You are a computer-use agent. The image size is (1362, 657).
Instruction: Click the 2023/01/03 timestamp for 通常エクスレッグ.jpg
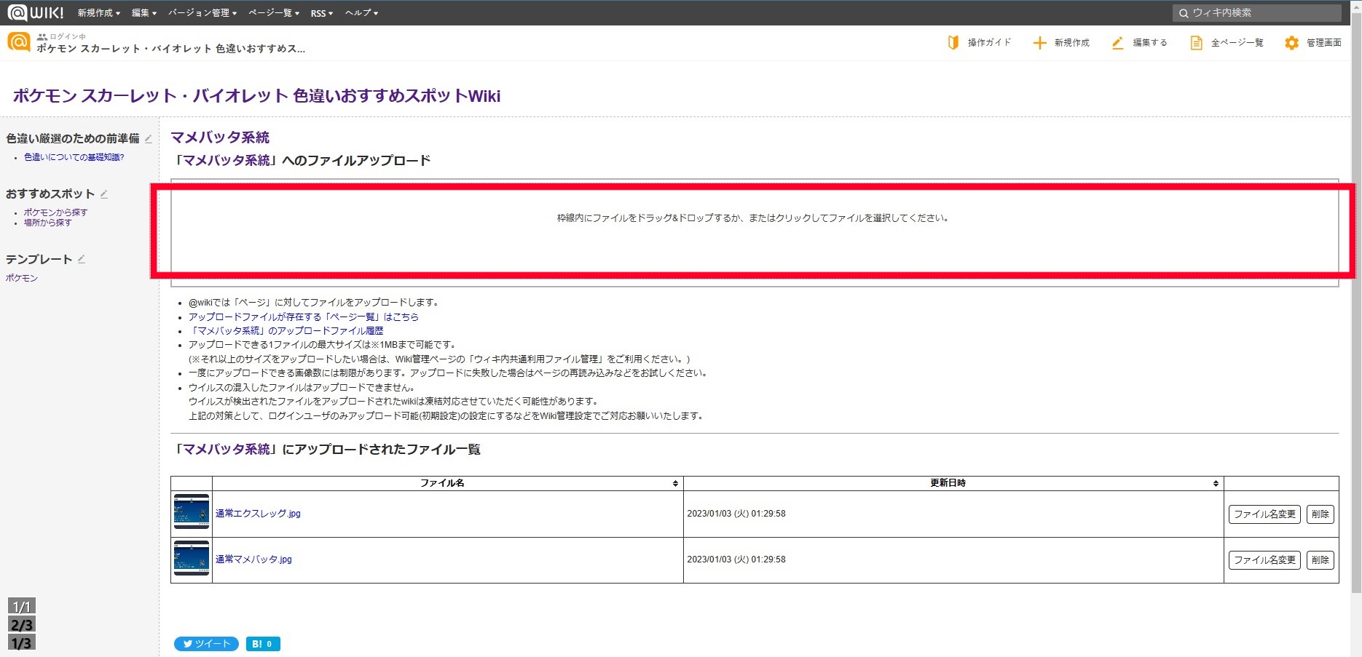(736, 514)
